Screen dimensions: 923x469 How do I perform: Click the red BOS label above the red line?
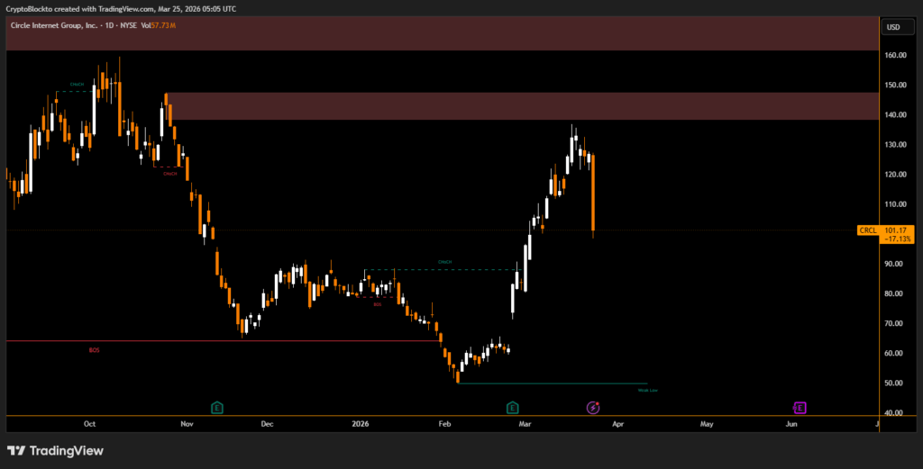(94, 349)
